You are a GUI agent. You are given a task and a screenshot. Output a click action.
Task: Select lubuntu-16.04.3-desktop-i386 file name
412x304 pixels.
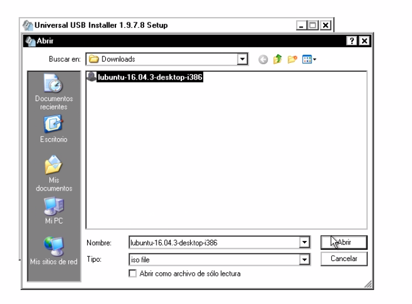149,77
